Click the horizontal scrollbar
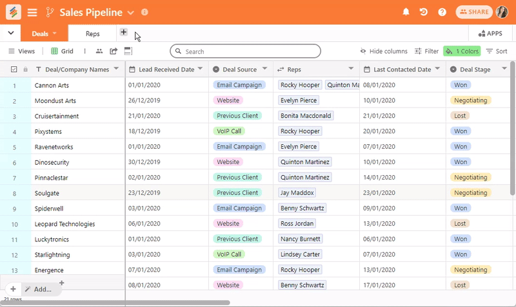The height and width of the screenshot is (307, 516). coord(115,302)
